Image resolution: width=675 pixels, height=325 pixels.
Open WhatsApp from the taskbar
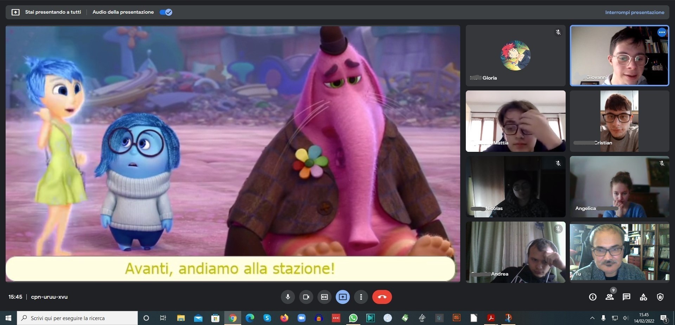click(353, 318)
